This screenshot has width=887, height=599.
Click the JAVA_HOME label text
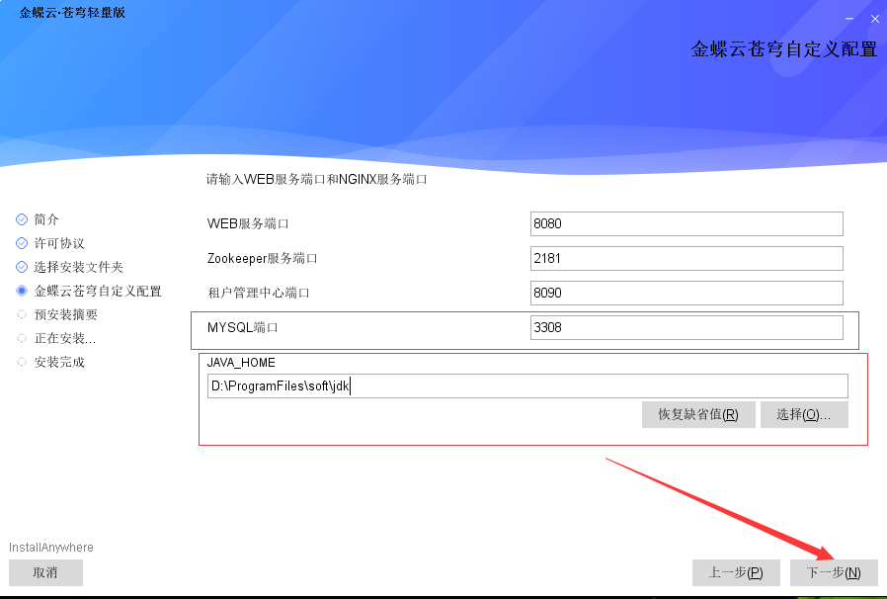(x=241, y=363)
